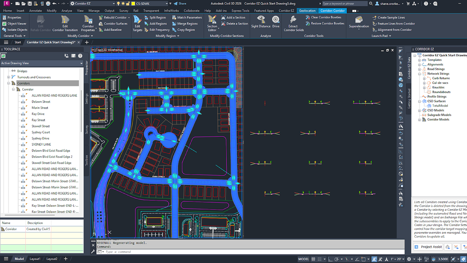The width and height of the screenshot is (467, 263).
Task: Launch the Edit Targets tool
Action: pos(138,23)
